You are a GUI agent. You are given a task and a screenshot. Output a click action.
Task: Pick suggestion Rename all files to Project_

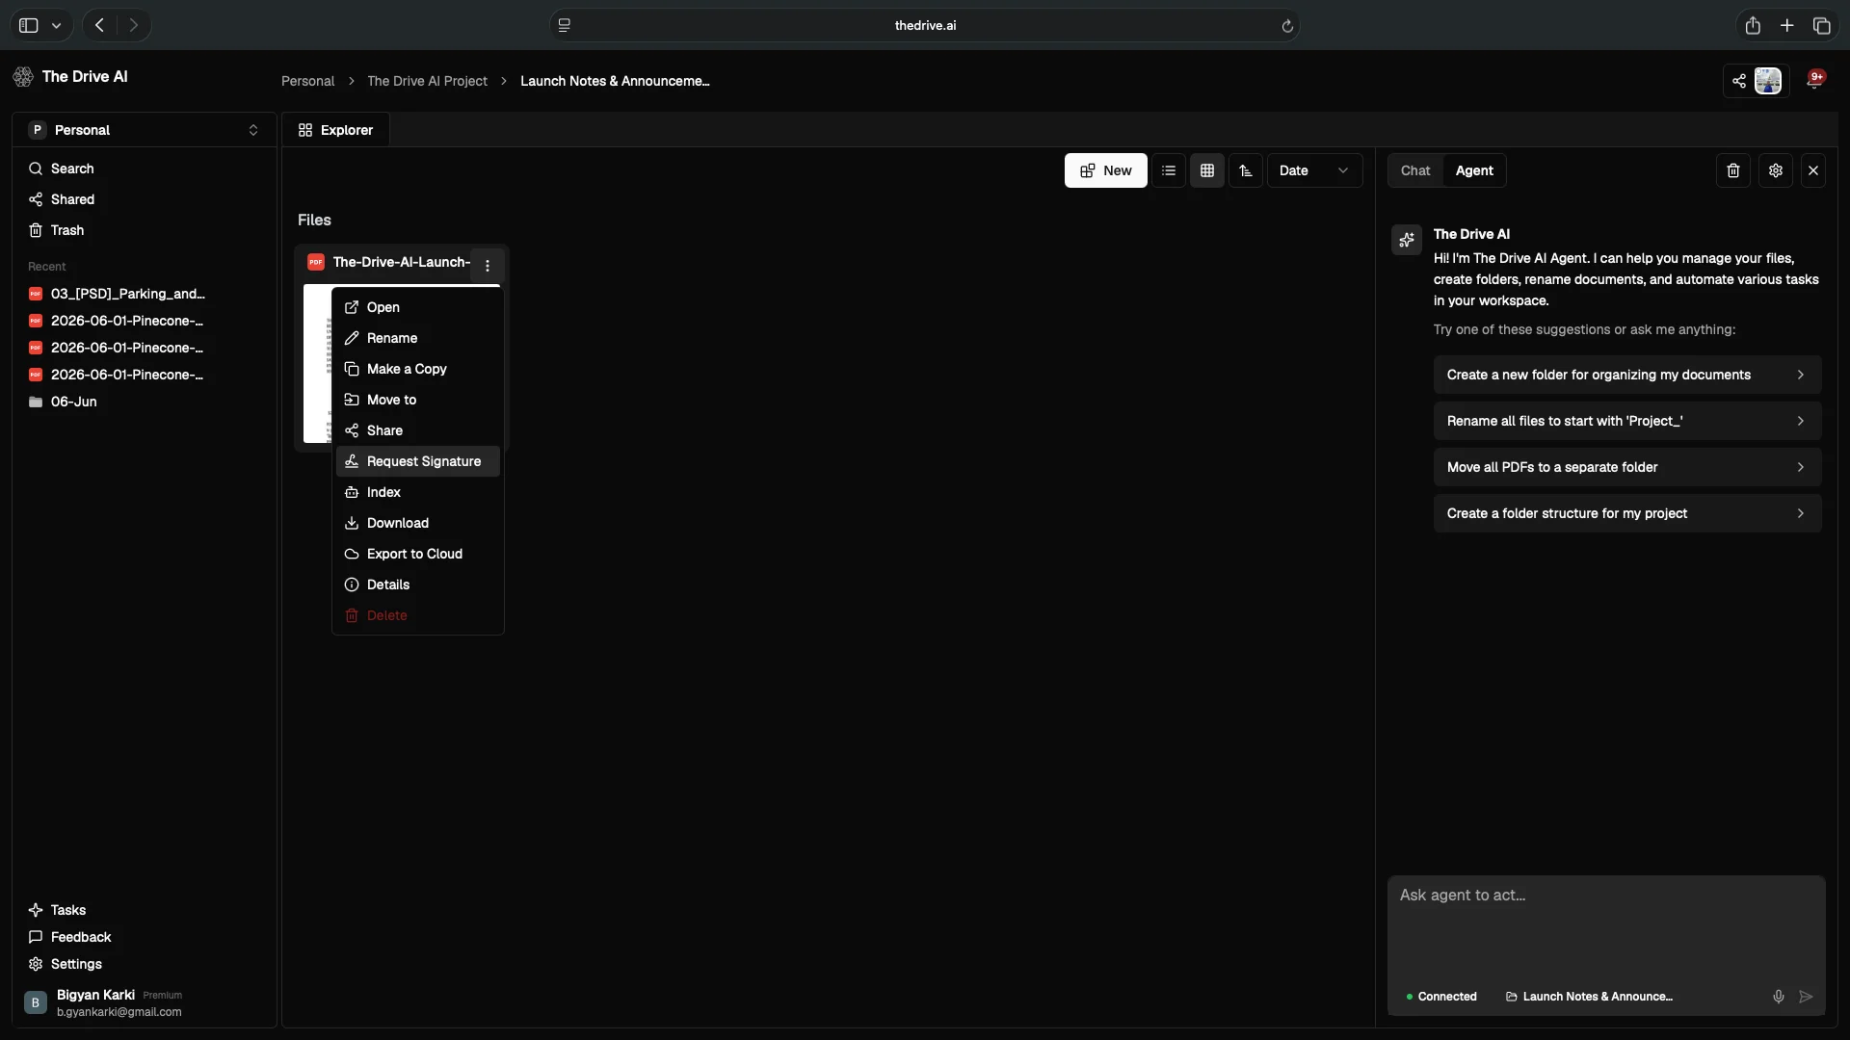tap(1627, 421)
